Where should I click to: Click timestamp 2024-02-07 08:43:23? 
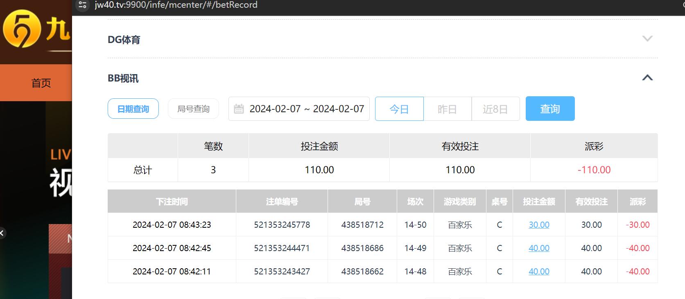pyautogui.click(x=172, y=225)
